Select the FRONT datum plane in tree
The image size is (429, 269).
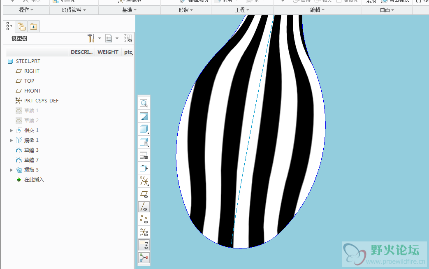(x=32, y=91)
